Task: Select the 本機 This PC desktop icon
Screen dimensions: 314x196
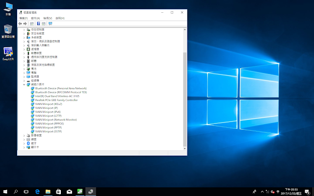Action: [x=8, y=9]
